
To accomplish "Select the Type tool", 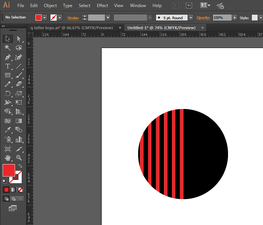I will coord(7,66).
